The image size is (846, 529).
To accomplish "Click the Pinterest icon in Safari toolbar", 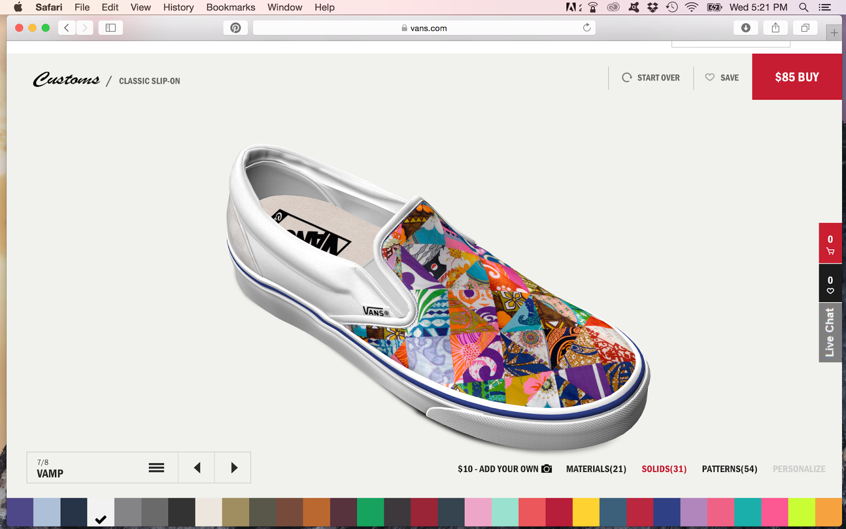I will point(235,28).
